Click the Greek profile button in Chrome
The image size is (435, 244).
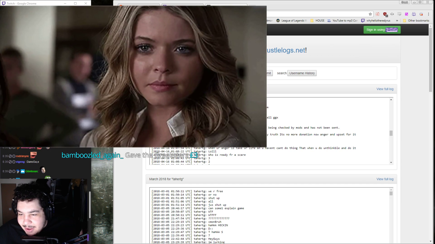click(x=405, y=2)
